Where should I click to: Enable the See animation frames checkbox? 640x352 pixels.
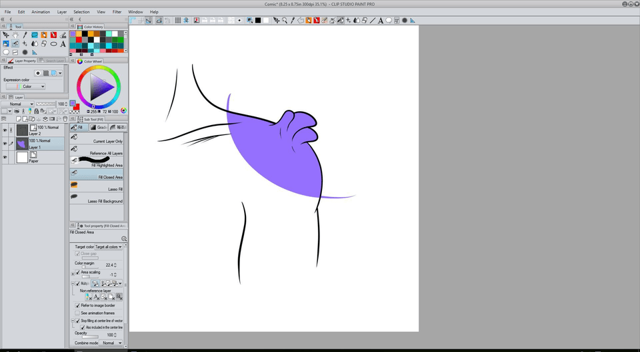tap(77, 313)
